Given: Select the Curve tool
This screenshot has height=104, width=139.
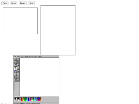Looking at the screenshot, I should coord(18,74).
